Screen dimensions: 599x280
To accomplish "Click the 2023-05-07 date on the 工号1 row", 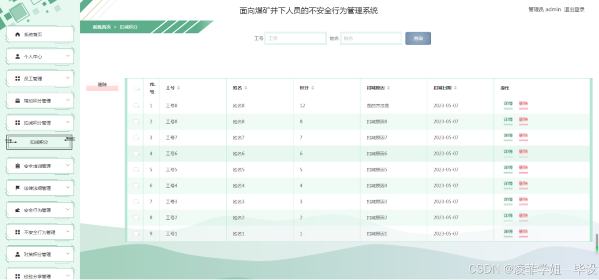I will pyautogui.click(x=446, y=234).
